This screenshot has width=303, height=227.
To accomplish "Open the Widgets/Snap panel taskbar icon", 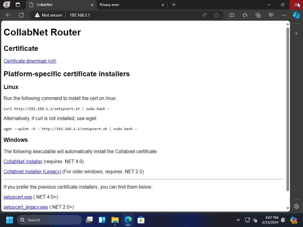I will [x=102, y=220].
